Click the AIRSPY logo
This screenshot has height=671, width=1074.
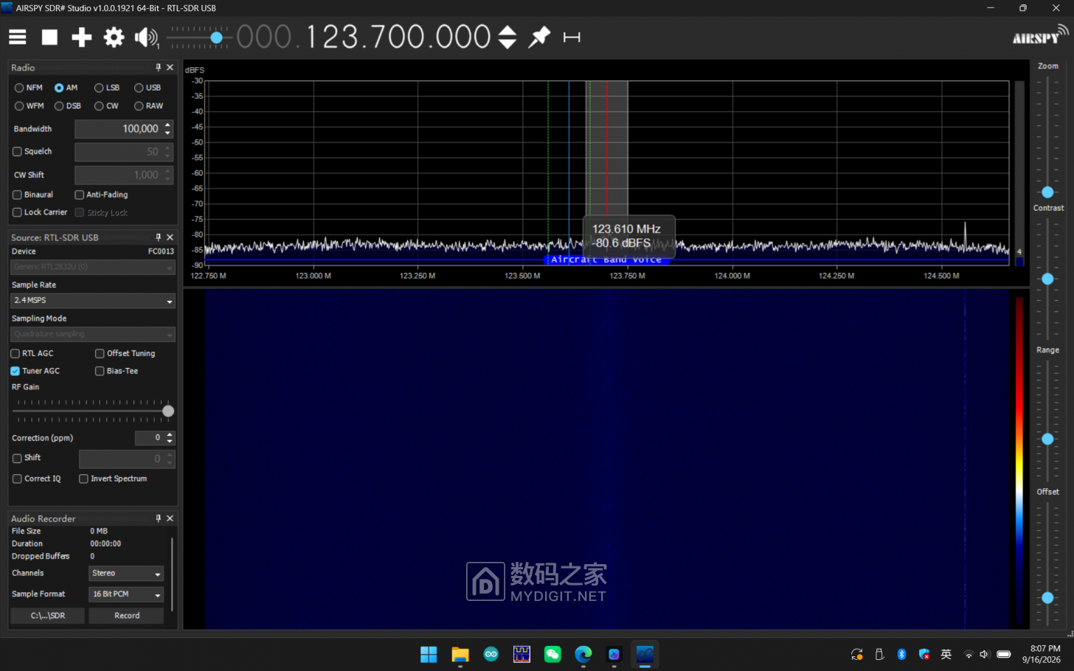click(x=1039, y=35)
